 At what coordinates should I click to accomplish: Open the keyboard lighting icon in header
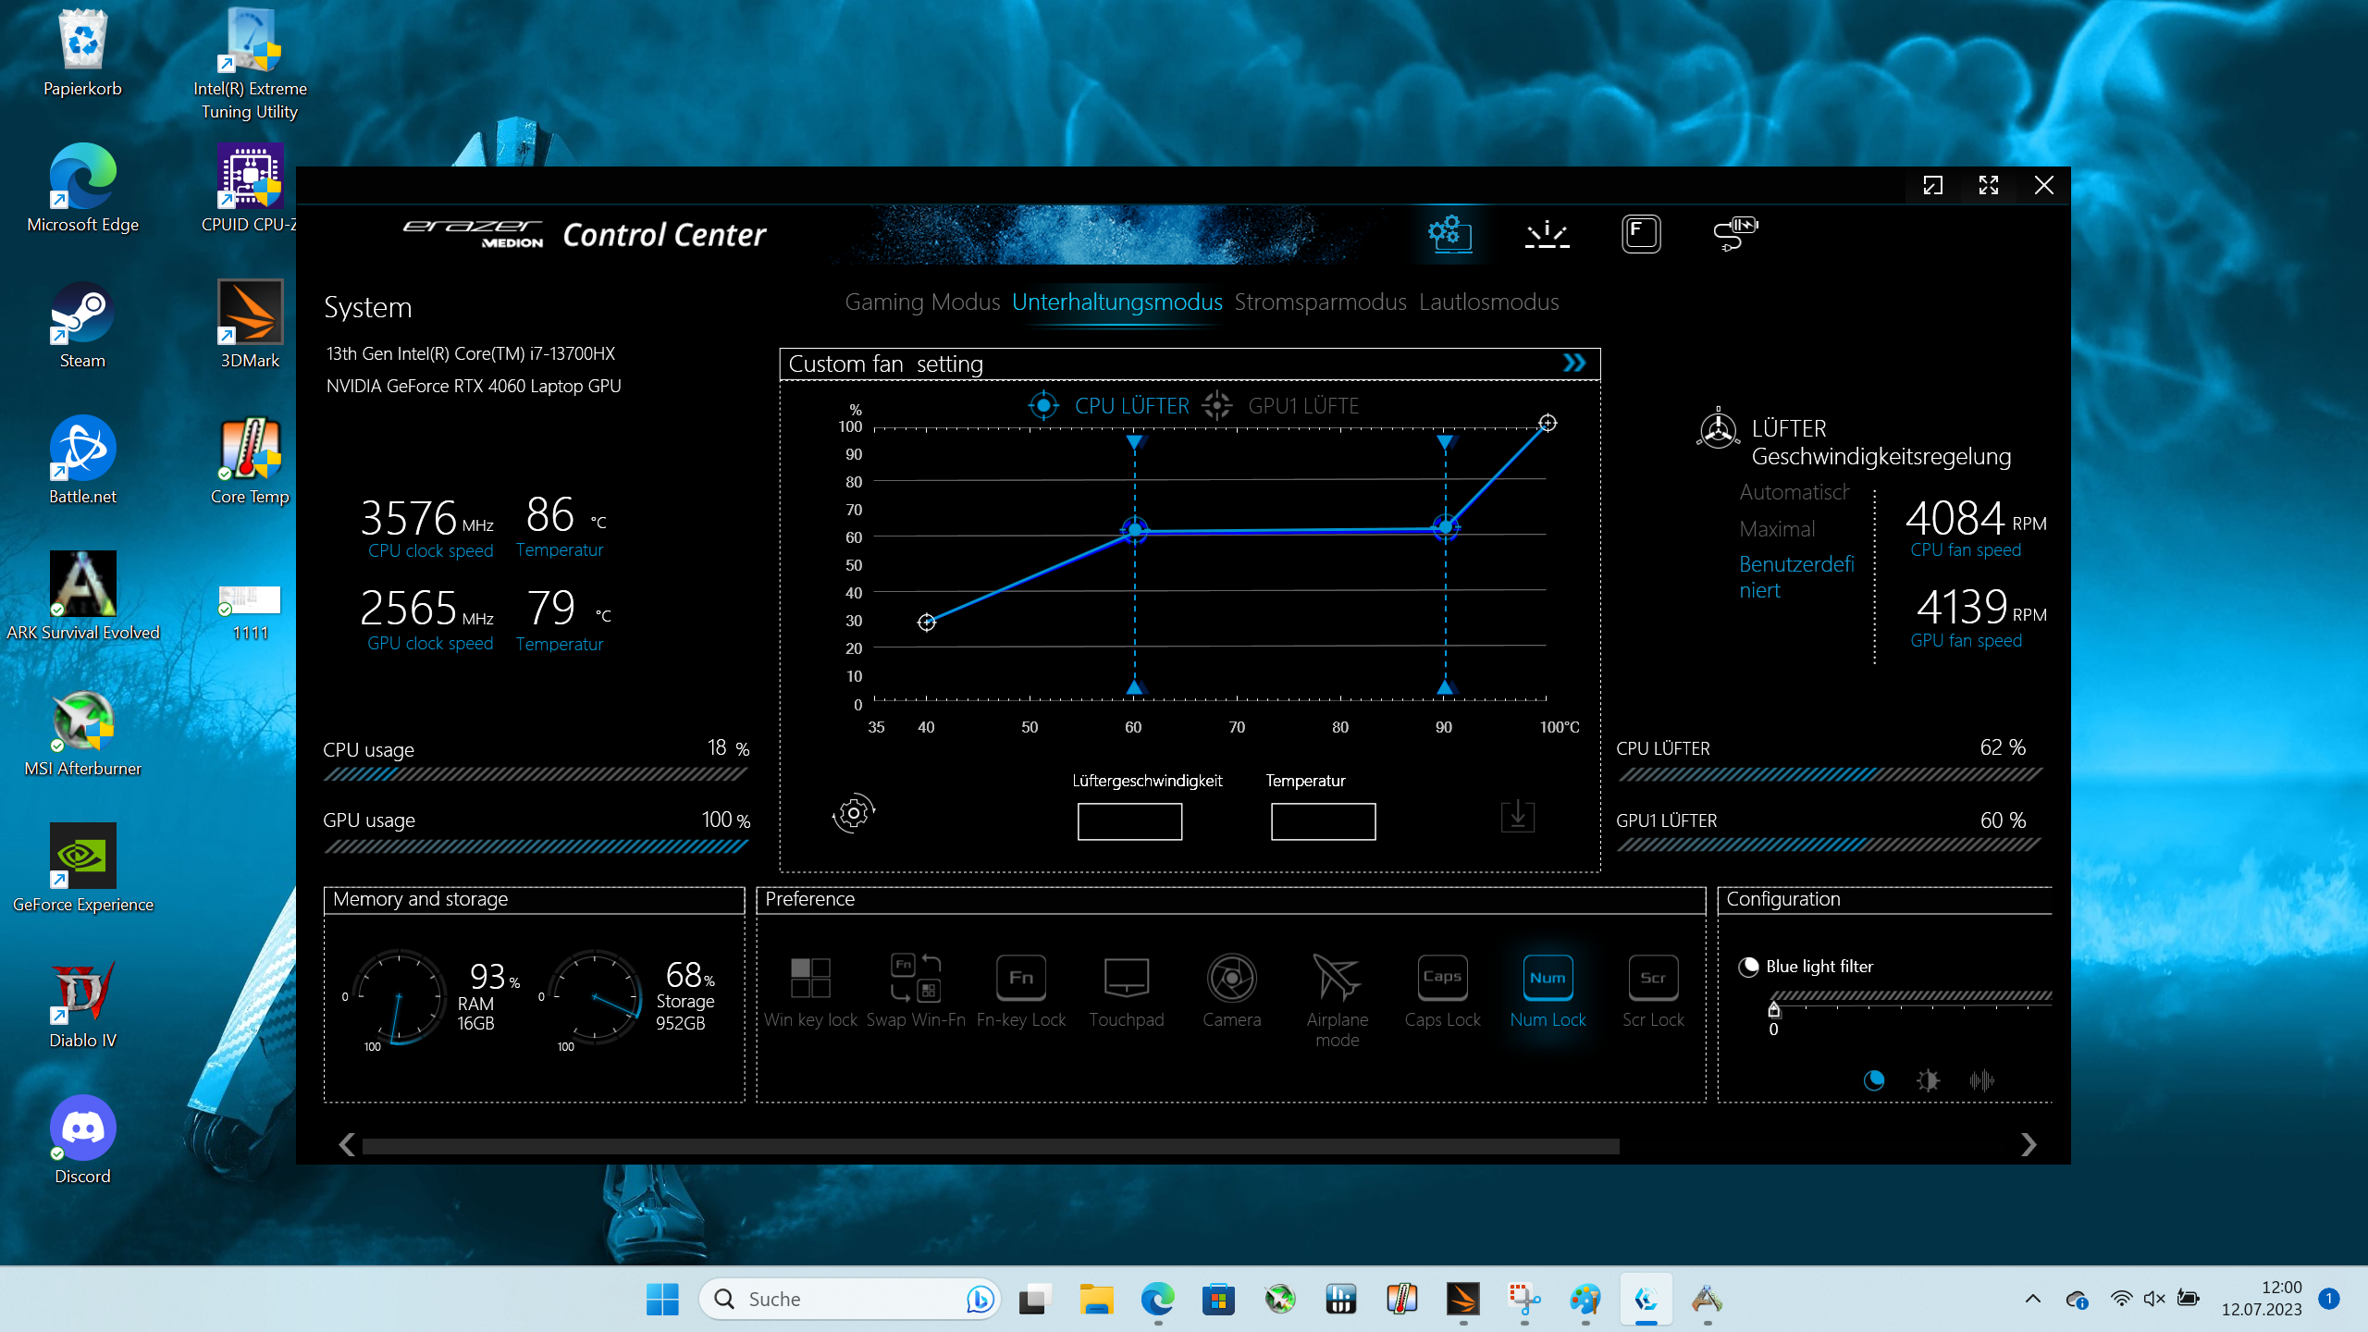(1547, 233)
